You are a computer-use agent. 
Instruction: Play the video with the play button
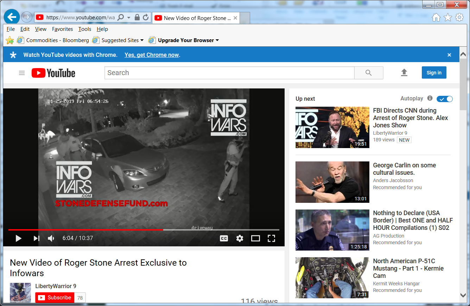(18, 238)
